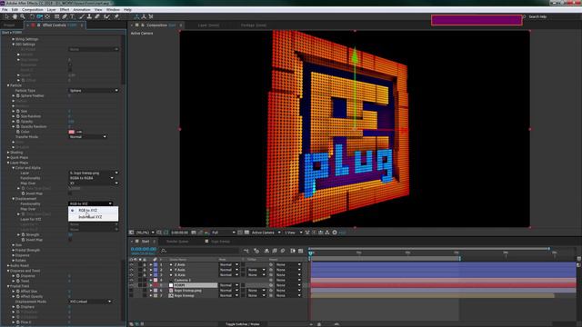Select the Puppet Pin tool
582x327 pixels.
[x=116, y=16]
